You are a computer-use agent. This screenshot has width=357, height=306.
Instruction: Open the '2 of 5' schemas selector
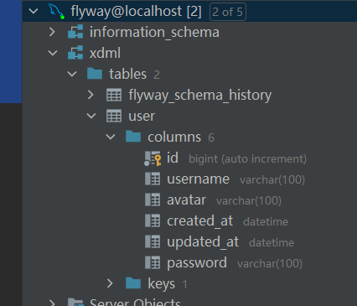tap(228, 12)
